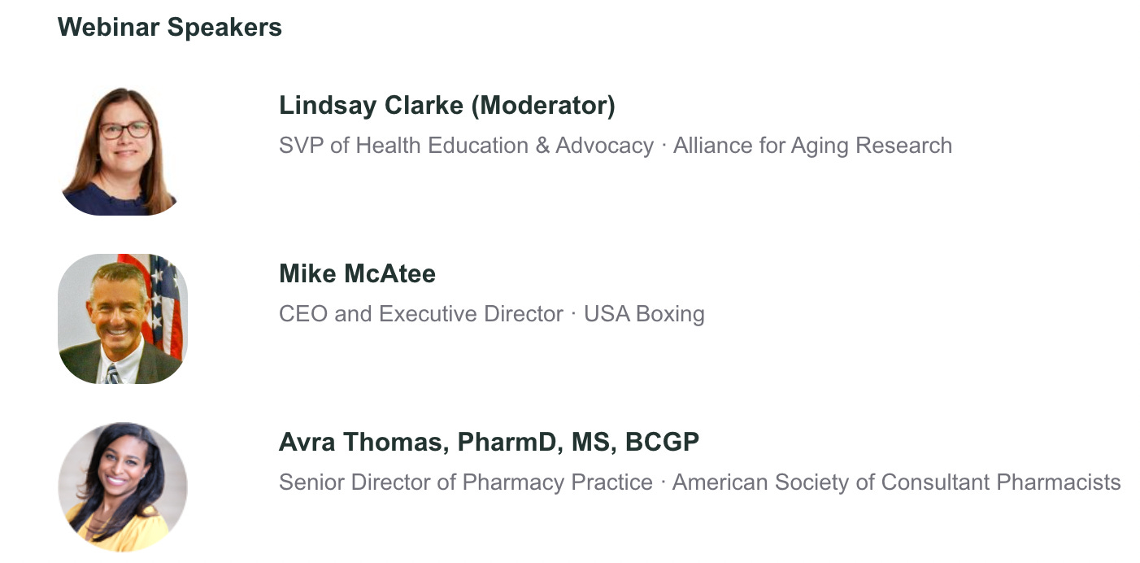
Task: Click the "CEO and Executive Director" title
Action: [421, 314]
